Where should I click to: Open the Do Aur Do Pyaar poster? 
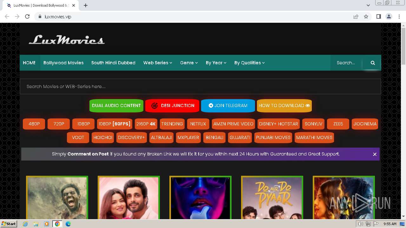pos(272,198)
